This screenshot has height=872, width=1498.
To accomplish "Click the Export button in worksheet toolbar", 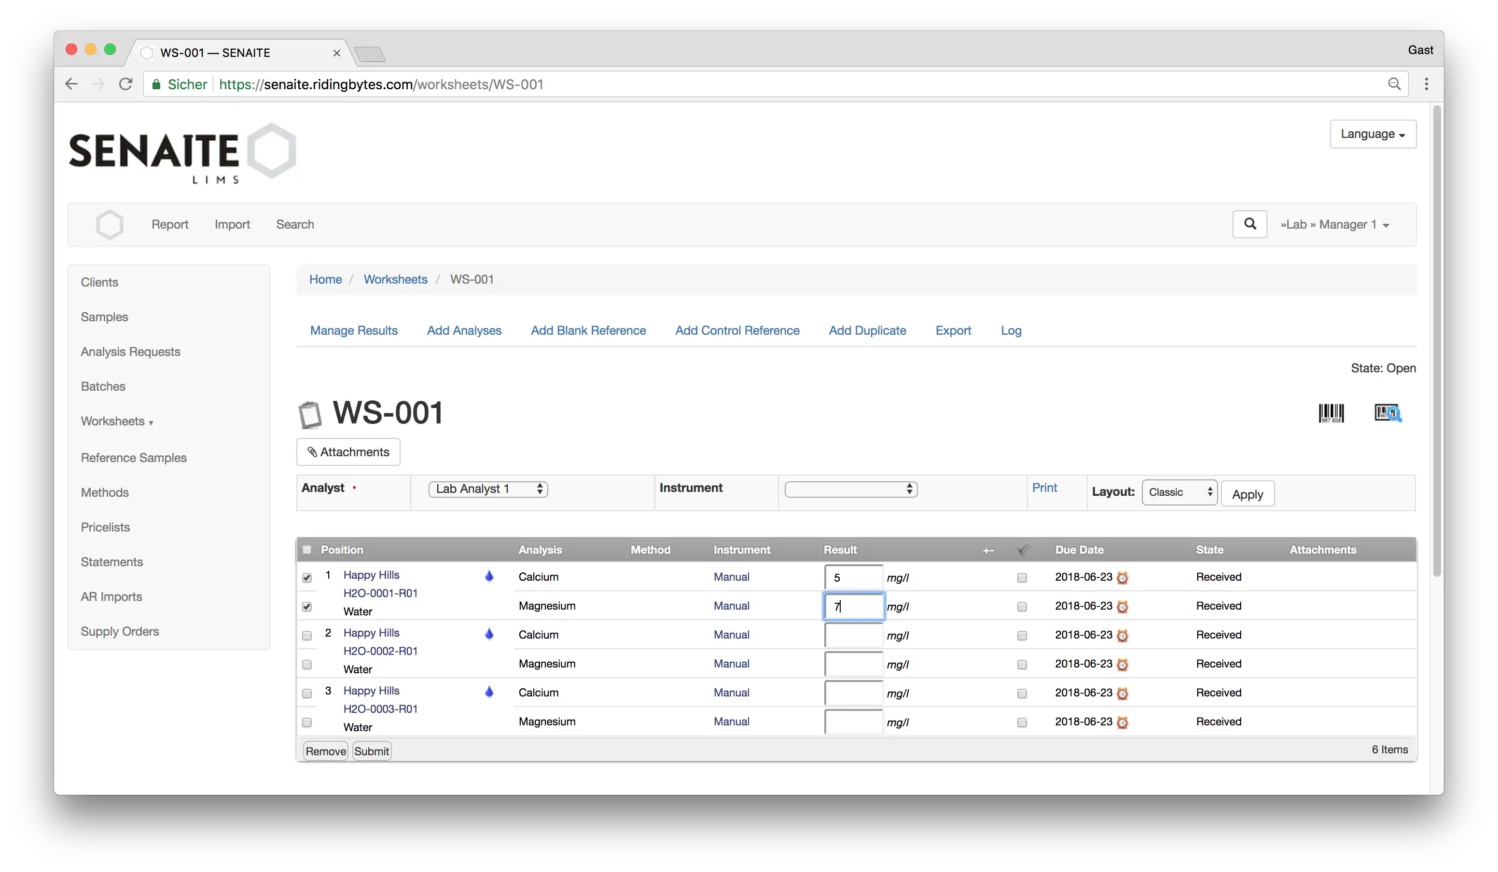I will pos(953,330).
